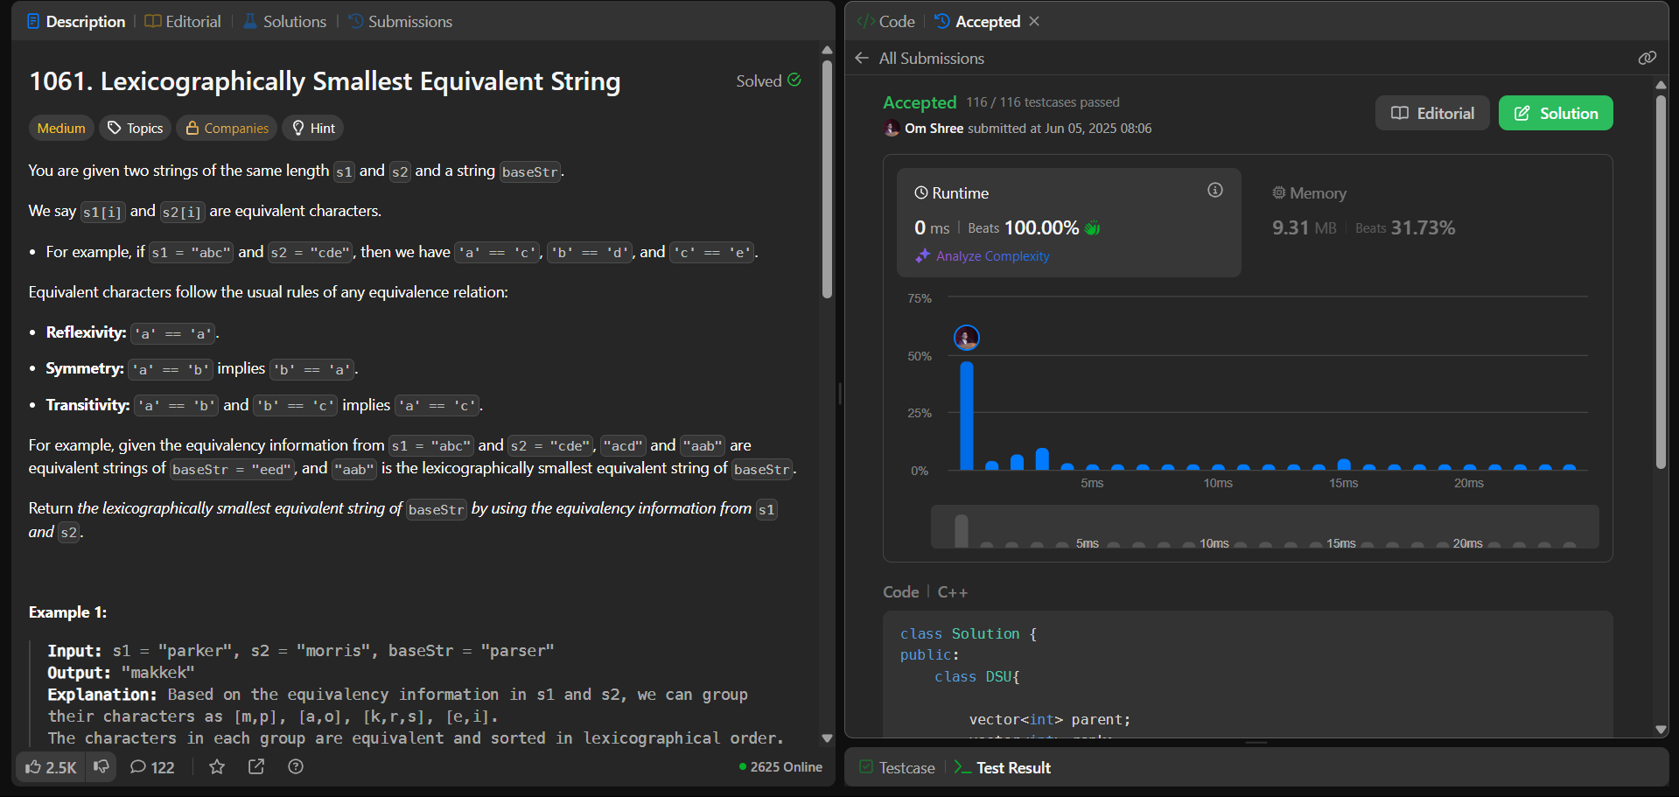Click the 'Code | C++' label
Image resolution: width=1679 pixels, height=797 pixels.
[925, 592]
